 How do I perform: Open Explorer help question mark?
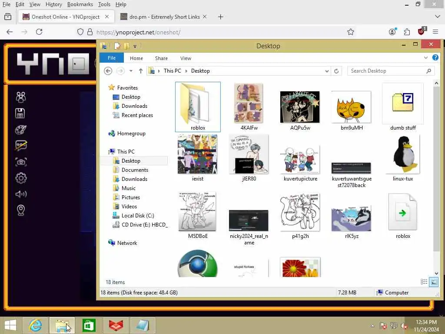coord(435,58)
